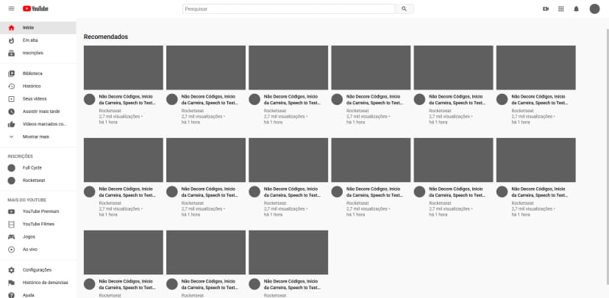Click the Recomendados heading
This screenshot has height=298, width=609.
[106, 37]
